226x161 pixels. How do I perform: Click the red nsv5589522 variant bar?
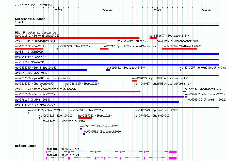pos(85,118)
